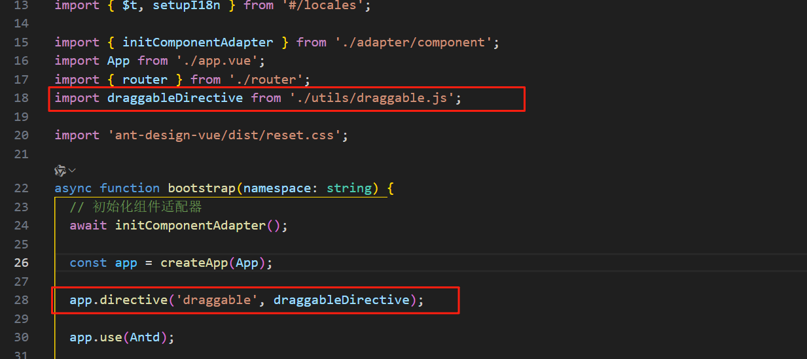Click line number 22 in the gutter
The height and width of the screenshot is (359, 807).
pyautogui.click(x=22, y=188)
